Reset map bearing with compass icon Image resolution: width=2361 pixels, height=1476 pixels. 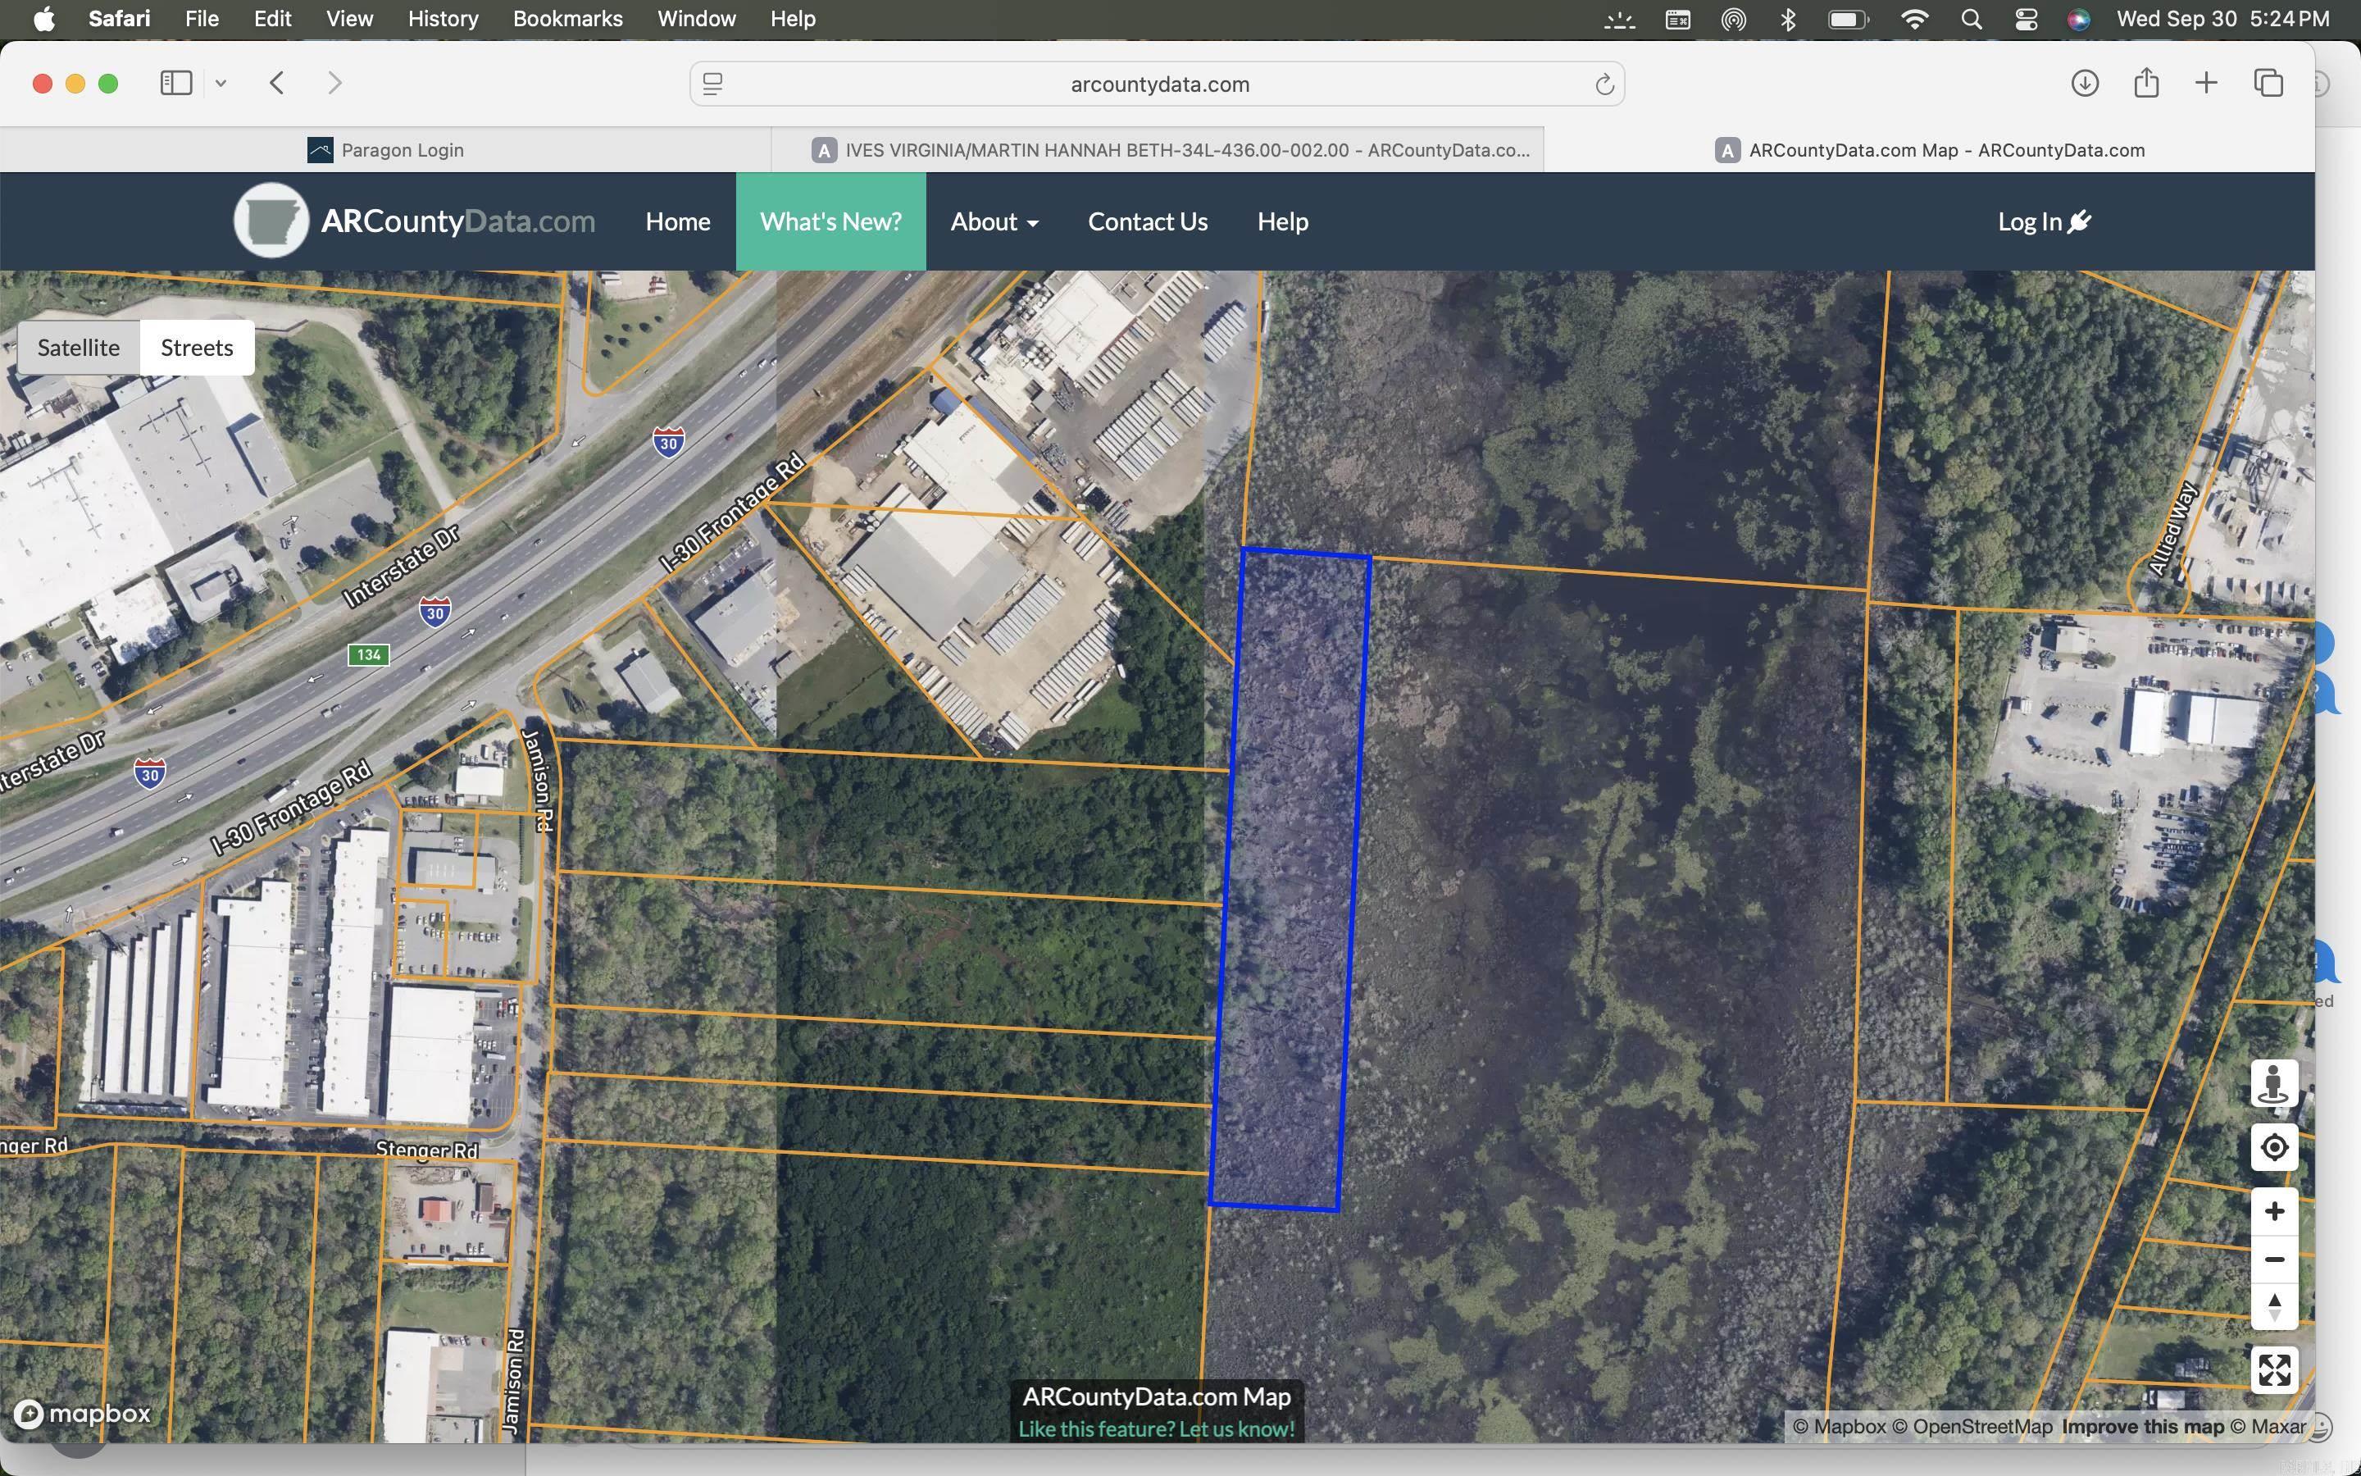[2273, 1307]
